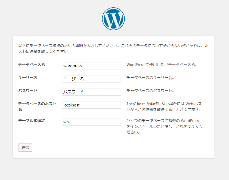Click the database name description text
Screen dimensions: 229x180
(x=162, y=65)
